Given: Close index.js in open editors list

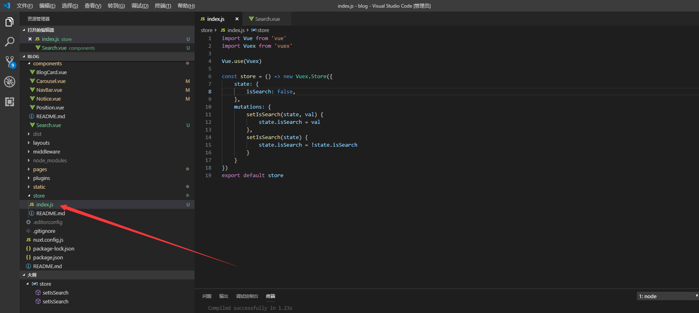Looking at the screenshot, I should coord(30,39).
